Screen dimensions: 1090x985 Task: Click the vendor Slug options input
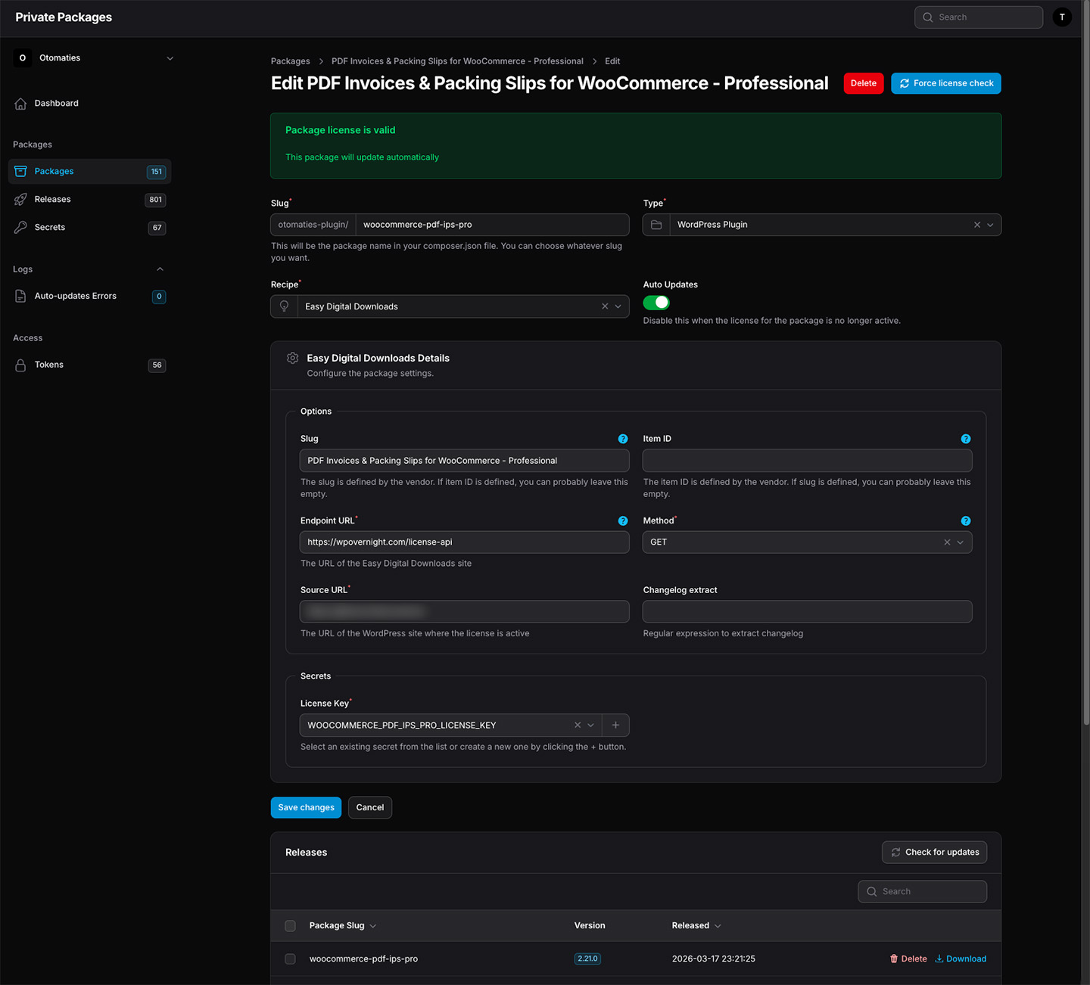pyautogui.click(x=465, y=461)
